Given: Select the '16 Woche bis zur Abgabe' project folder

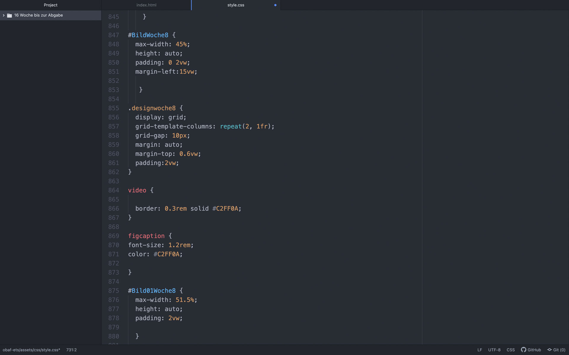Looking at the screenshot, I should pos(51,15).
